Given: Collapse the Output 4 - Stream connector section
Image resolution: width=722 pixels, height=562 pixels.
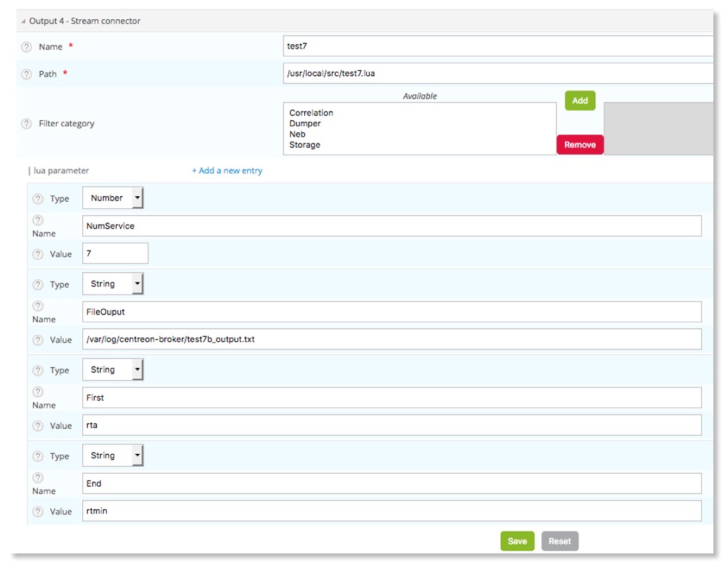Looking at the screenshot, I should tap(23, 21).
